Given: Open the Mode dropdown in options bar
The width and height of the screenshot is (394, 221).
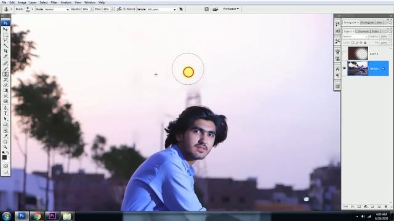Looking at the screenshot, I should pos(57,9).
